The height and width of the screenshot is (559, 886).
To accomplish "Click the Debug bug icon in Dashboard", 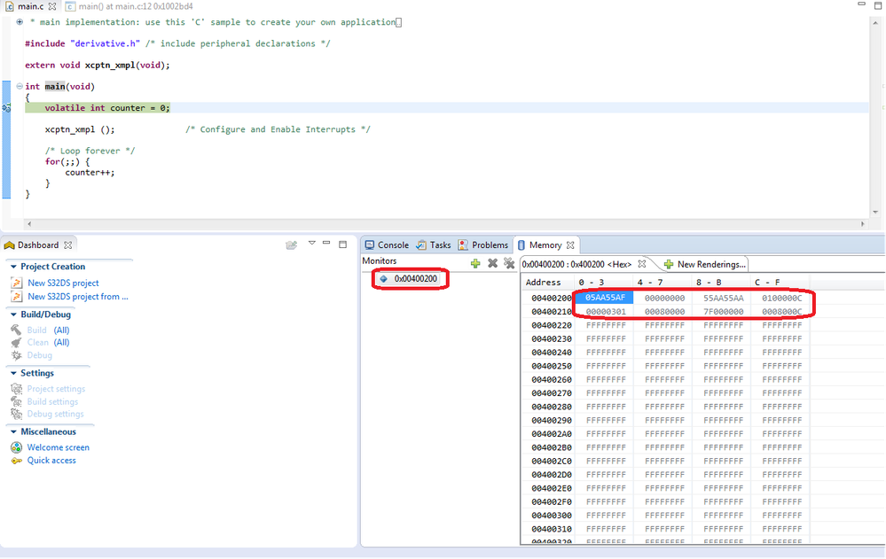I will tap(16, 355).
